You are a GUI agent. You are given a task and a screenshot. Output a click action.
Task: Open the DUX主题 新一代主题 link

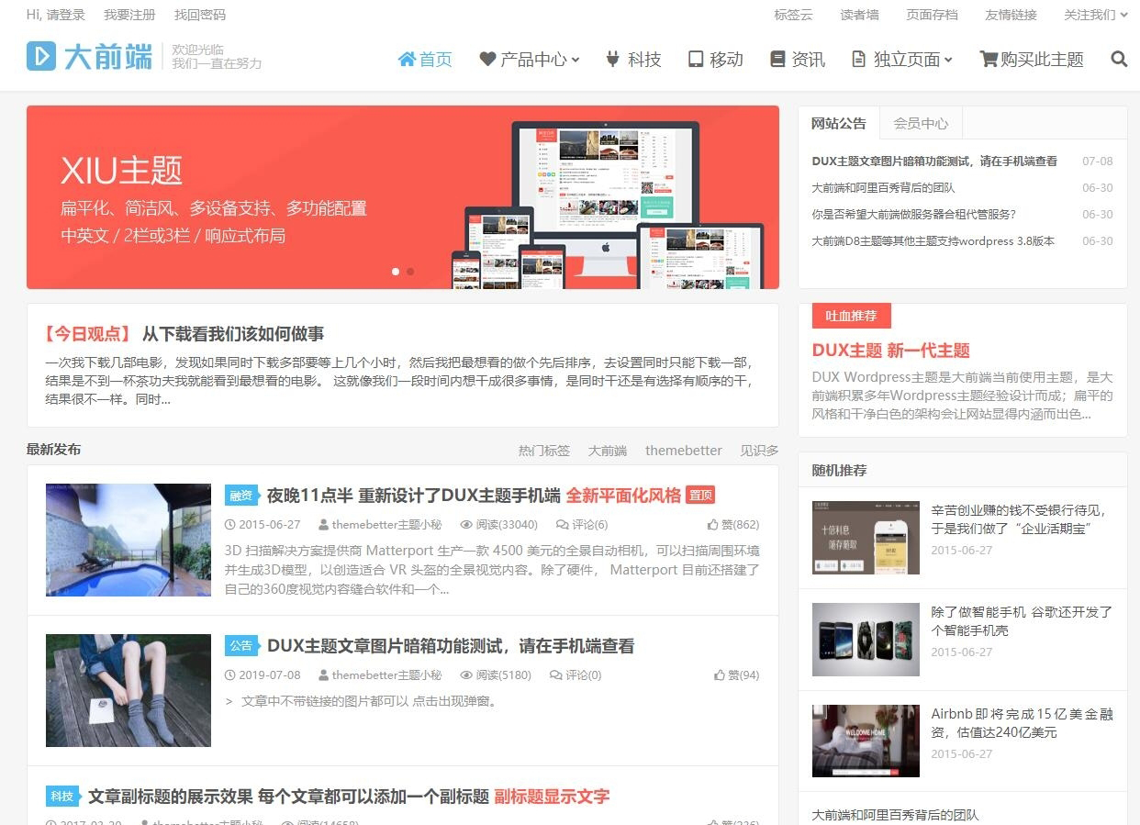point(890,351)
